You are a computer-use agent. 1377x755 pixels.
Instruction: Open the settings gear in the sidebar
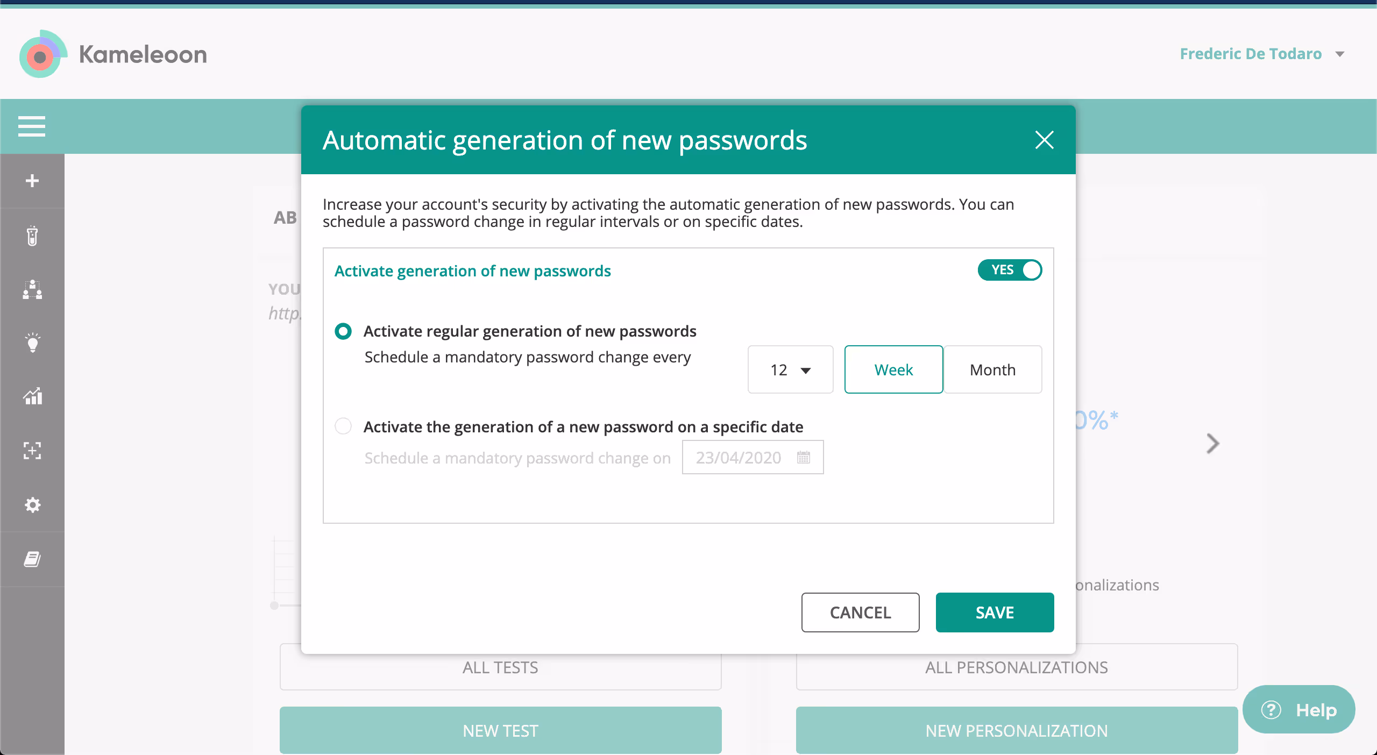(x=32, y=504)
